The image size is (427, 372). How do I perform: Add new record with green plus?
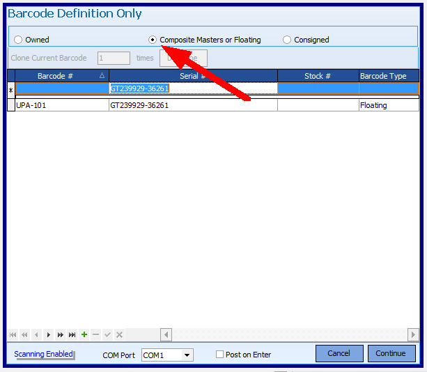coord(84,335)
